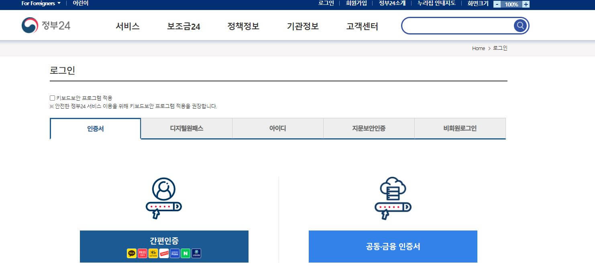Screen dimensions: 595x273
Task: Select the KakaoTalk simple authentication icon
Action: pyautogui.click(x=131, y=253)
